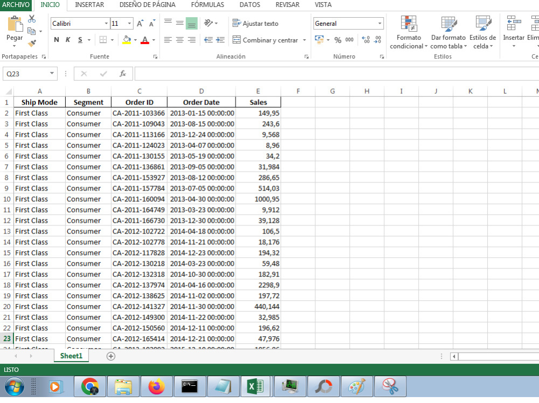The image size is (539, 403).
Task: Switch to VISTA tab
Action: (323, 5)
